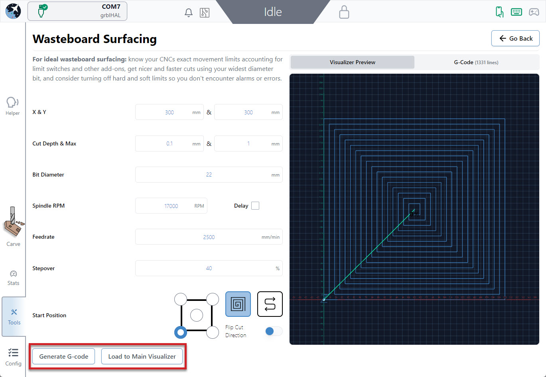The height and width of the screenshot is (377, 546).
Task: Click the keyboard shortcuts icon
Action: (516, 12)
